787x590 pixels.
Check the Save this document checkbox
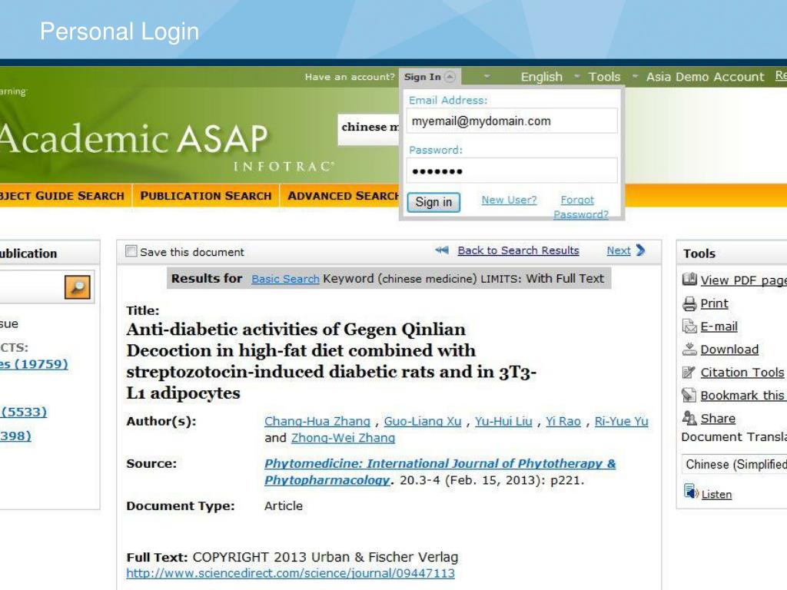pos(131,250)
